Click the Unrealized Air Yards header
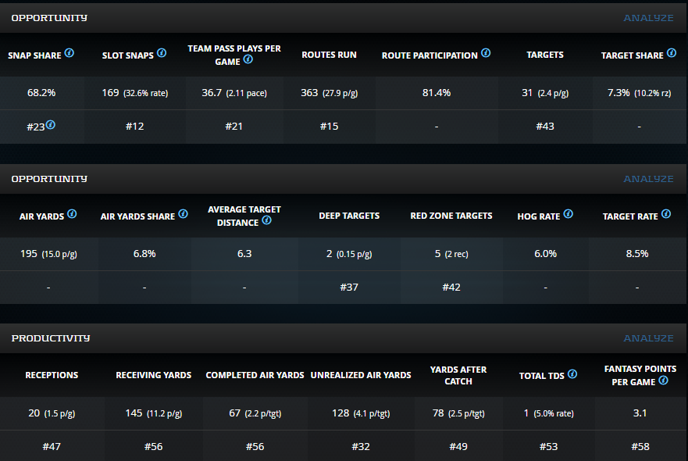The image size is (688, 461). pyautogui.click(x=360, y=375)
